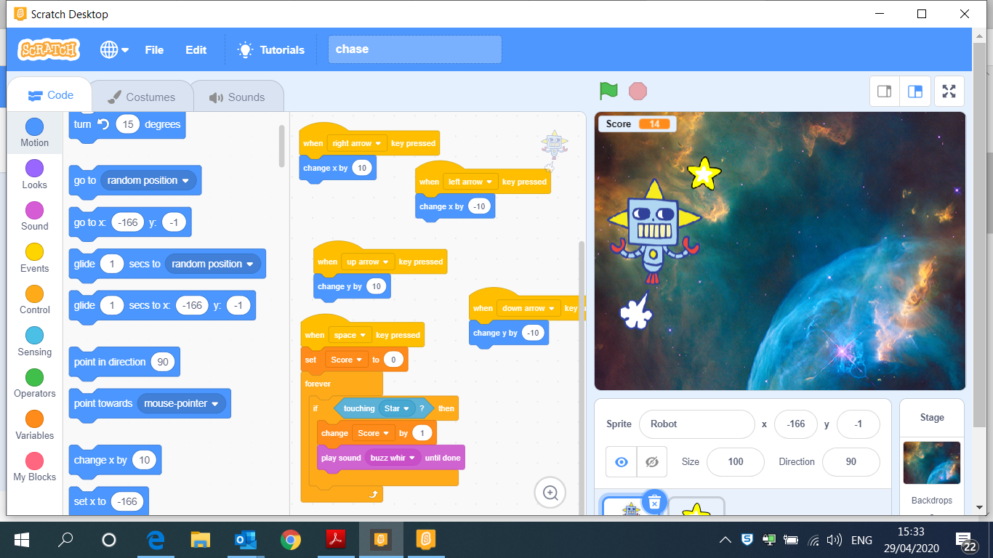993x558 pixels.
Task: Click the block palette scrollbar
Action: click(282, 145)
